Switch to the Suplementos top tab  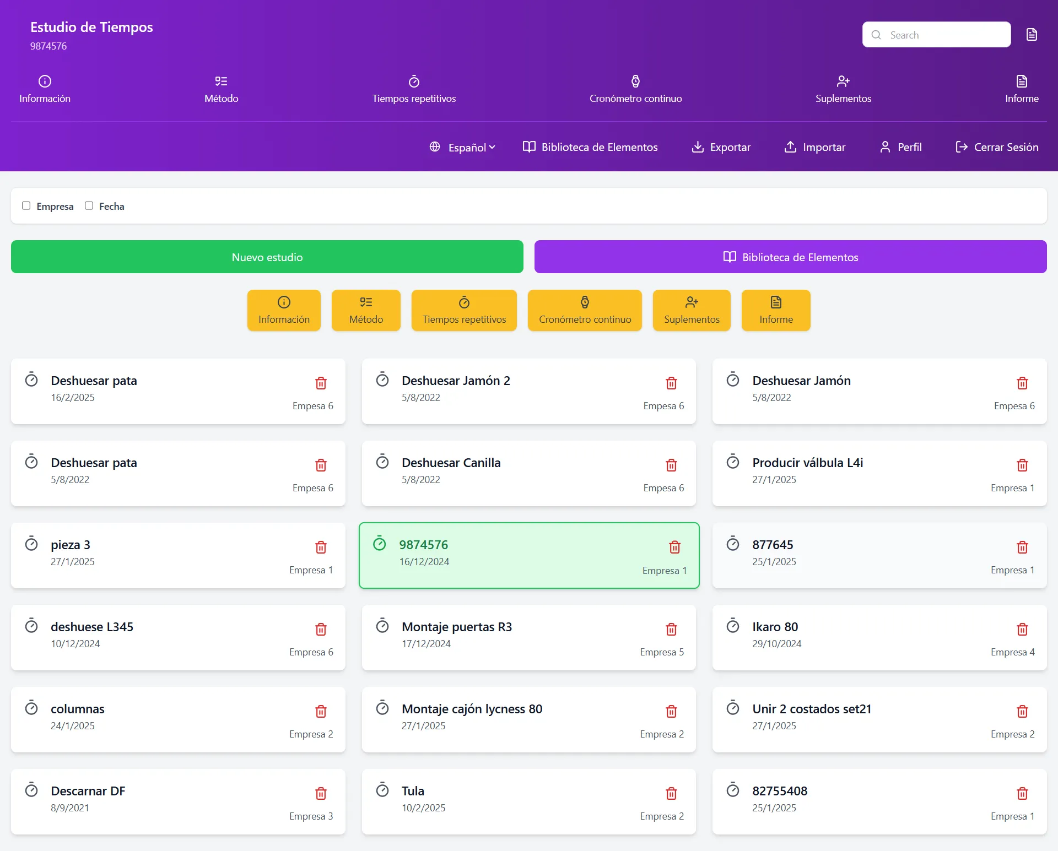coord(843,90)
